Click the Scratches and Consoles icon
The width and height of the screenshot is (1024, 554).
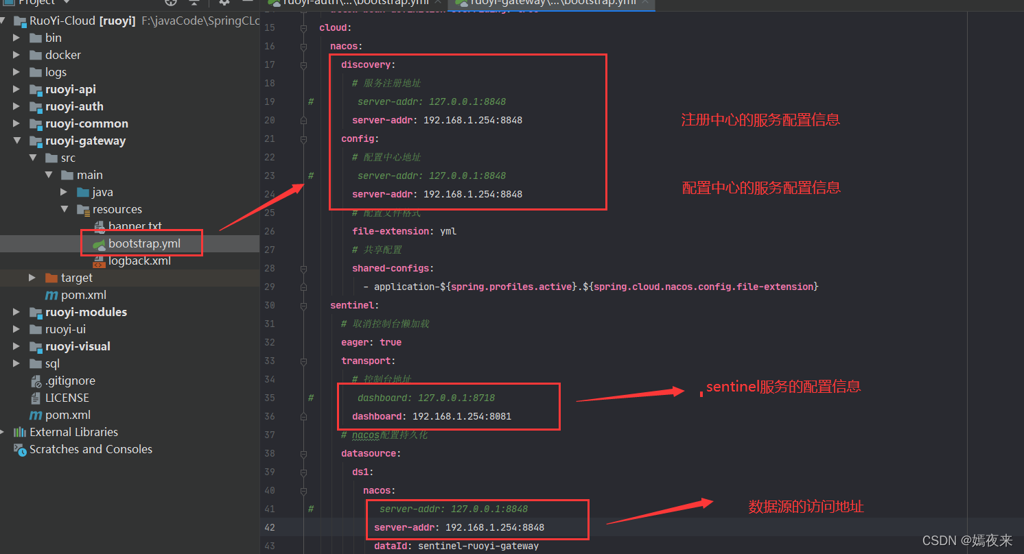[20, 450]
